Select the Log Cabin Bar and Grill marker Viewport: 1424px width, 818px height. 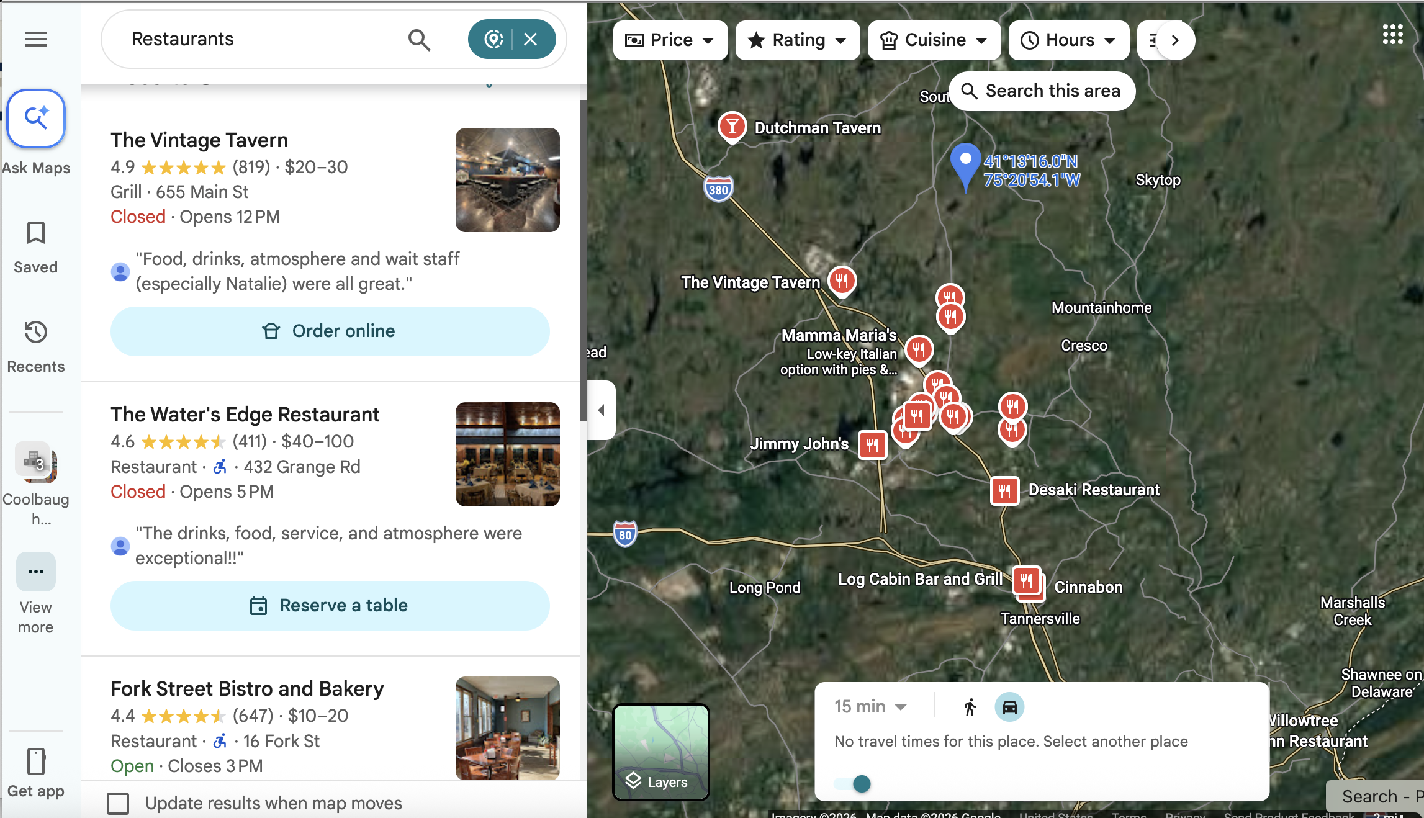[1027, 581]
